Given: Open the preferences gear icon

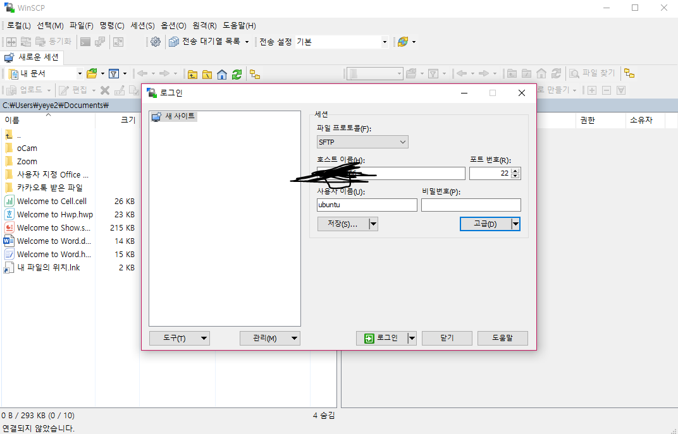Looking at the screenshot, I should [155, 42].
